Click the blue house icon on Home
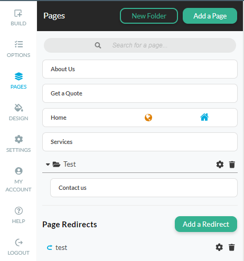Viewport: 244px width, 261px height. click(204, 117)
